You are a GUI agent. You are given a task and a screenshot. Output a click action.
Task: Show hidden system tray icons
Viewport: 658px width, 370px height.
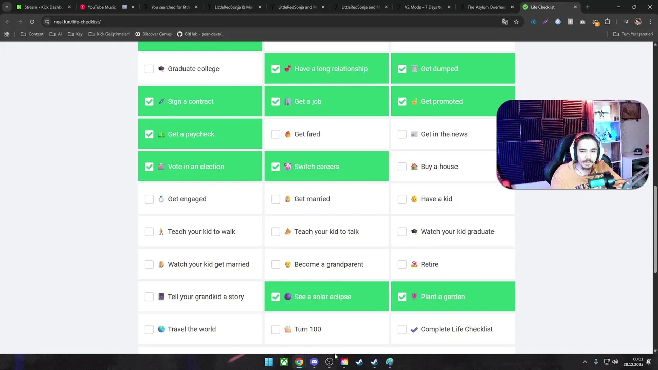tap(584, 362)
